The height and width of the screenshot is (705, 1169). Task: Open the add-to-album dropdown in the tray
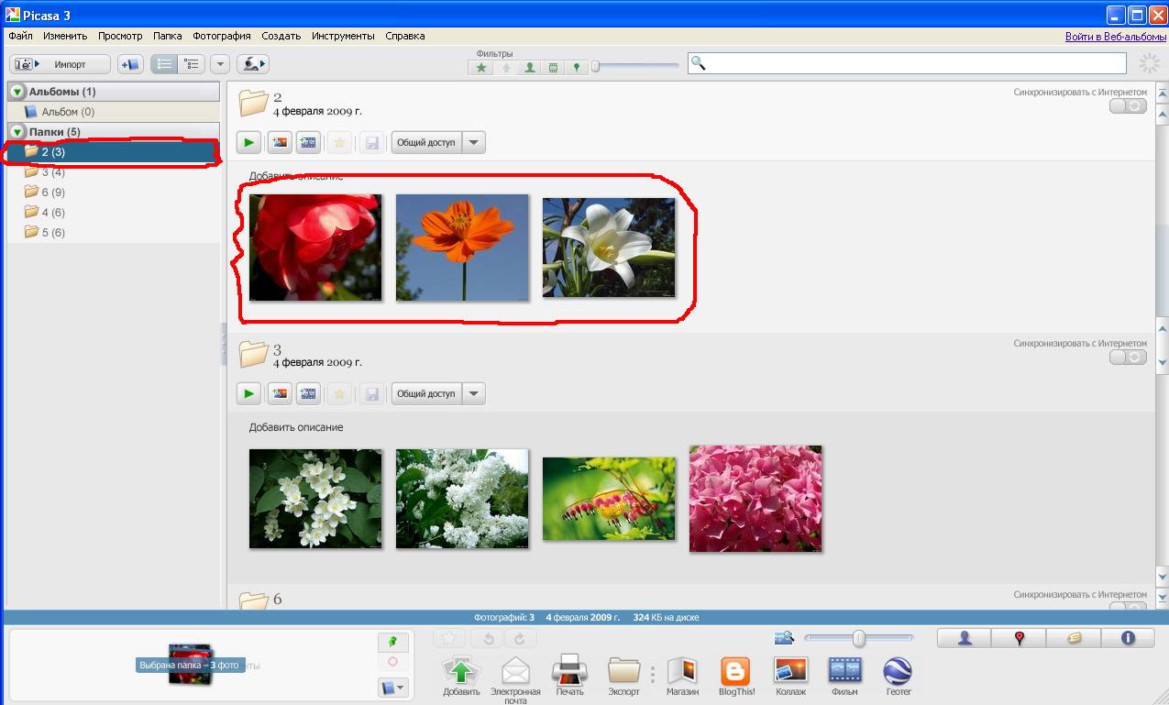coord(392,688)
